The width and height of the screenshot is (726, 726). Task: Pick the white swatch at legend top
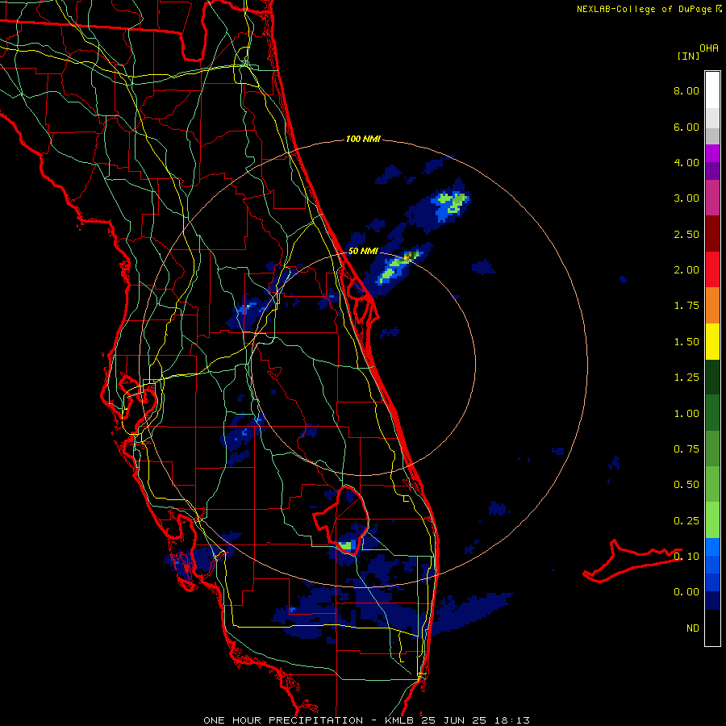tap(712, 90)
